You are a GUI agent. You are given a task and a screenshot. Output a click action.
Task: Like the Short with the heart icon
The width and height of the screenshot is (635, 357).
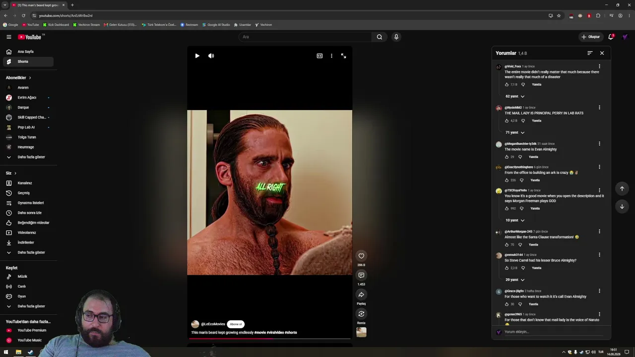coord(361,256)
